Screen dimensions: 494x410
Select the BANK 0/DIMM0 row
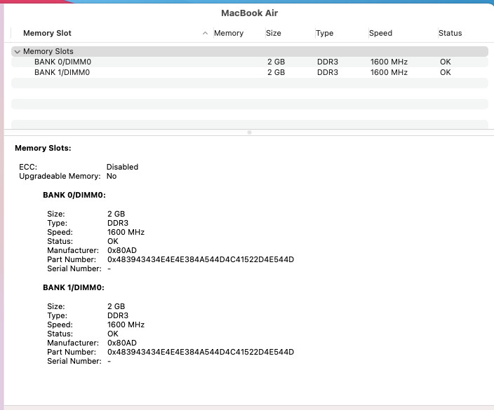coord(250,62)
